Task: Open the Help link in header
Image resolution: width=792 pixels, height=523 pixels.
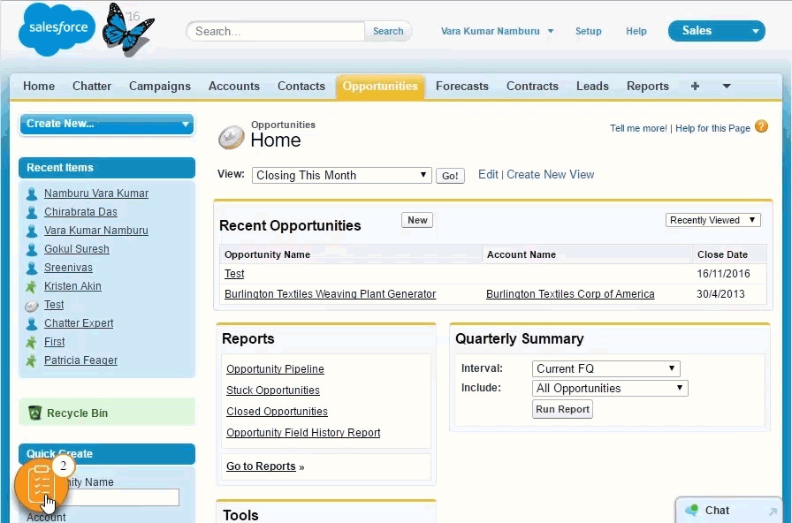Action: tap(636, 31)
